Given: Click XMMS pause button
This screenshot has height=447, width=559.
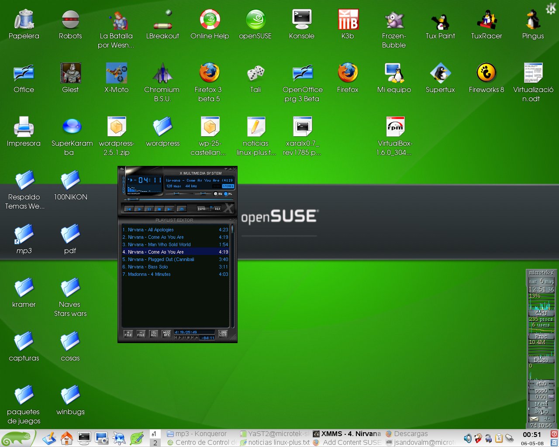Looking at the screenshot, I should (x=149, y=209).
